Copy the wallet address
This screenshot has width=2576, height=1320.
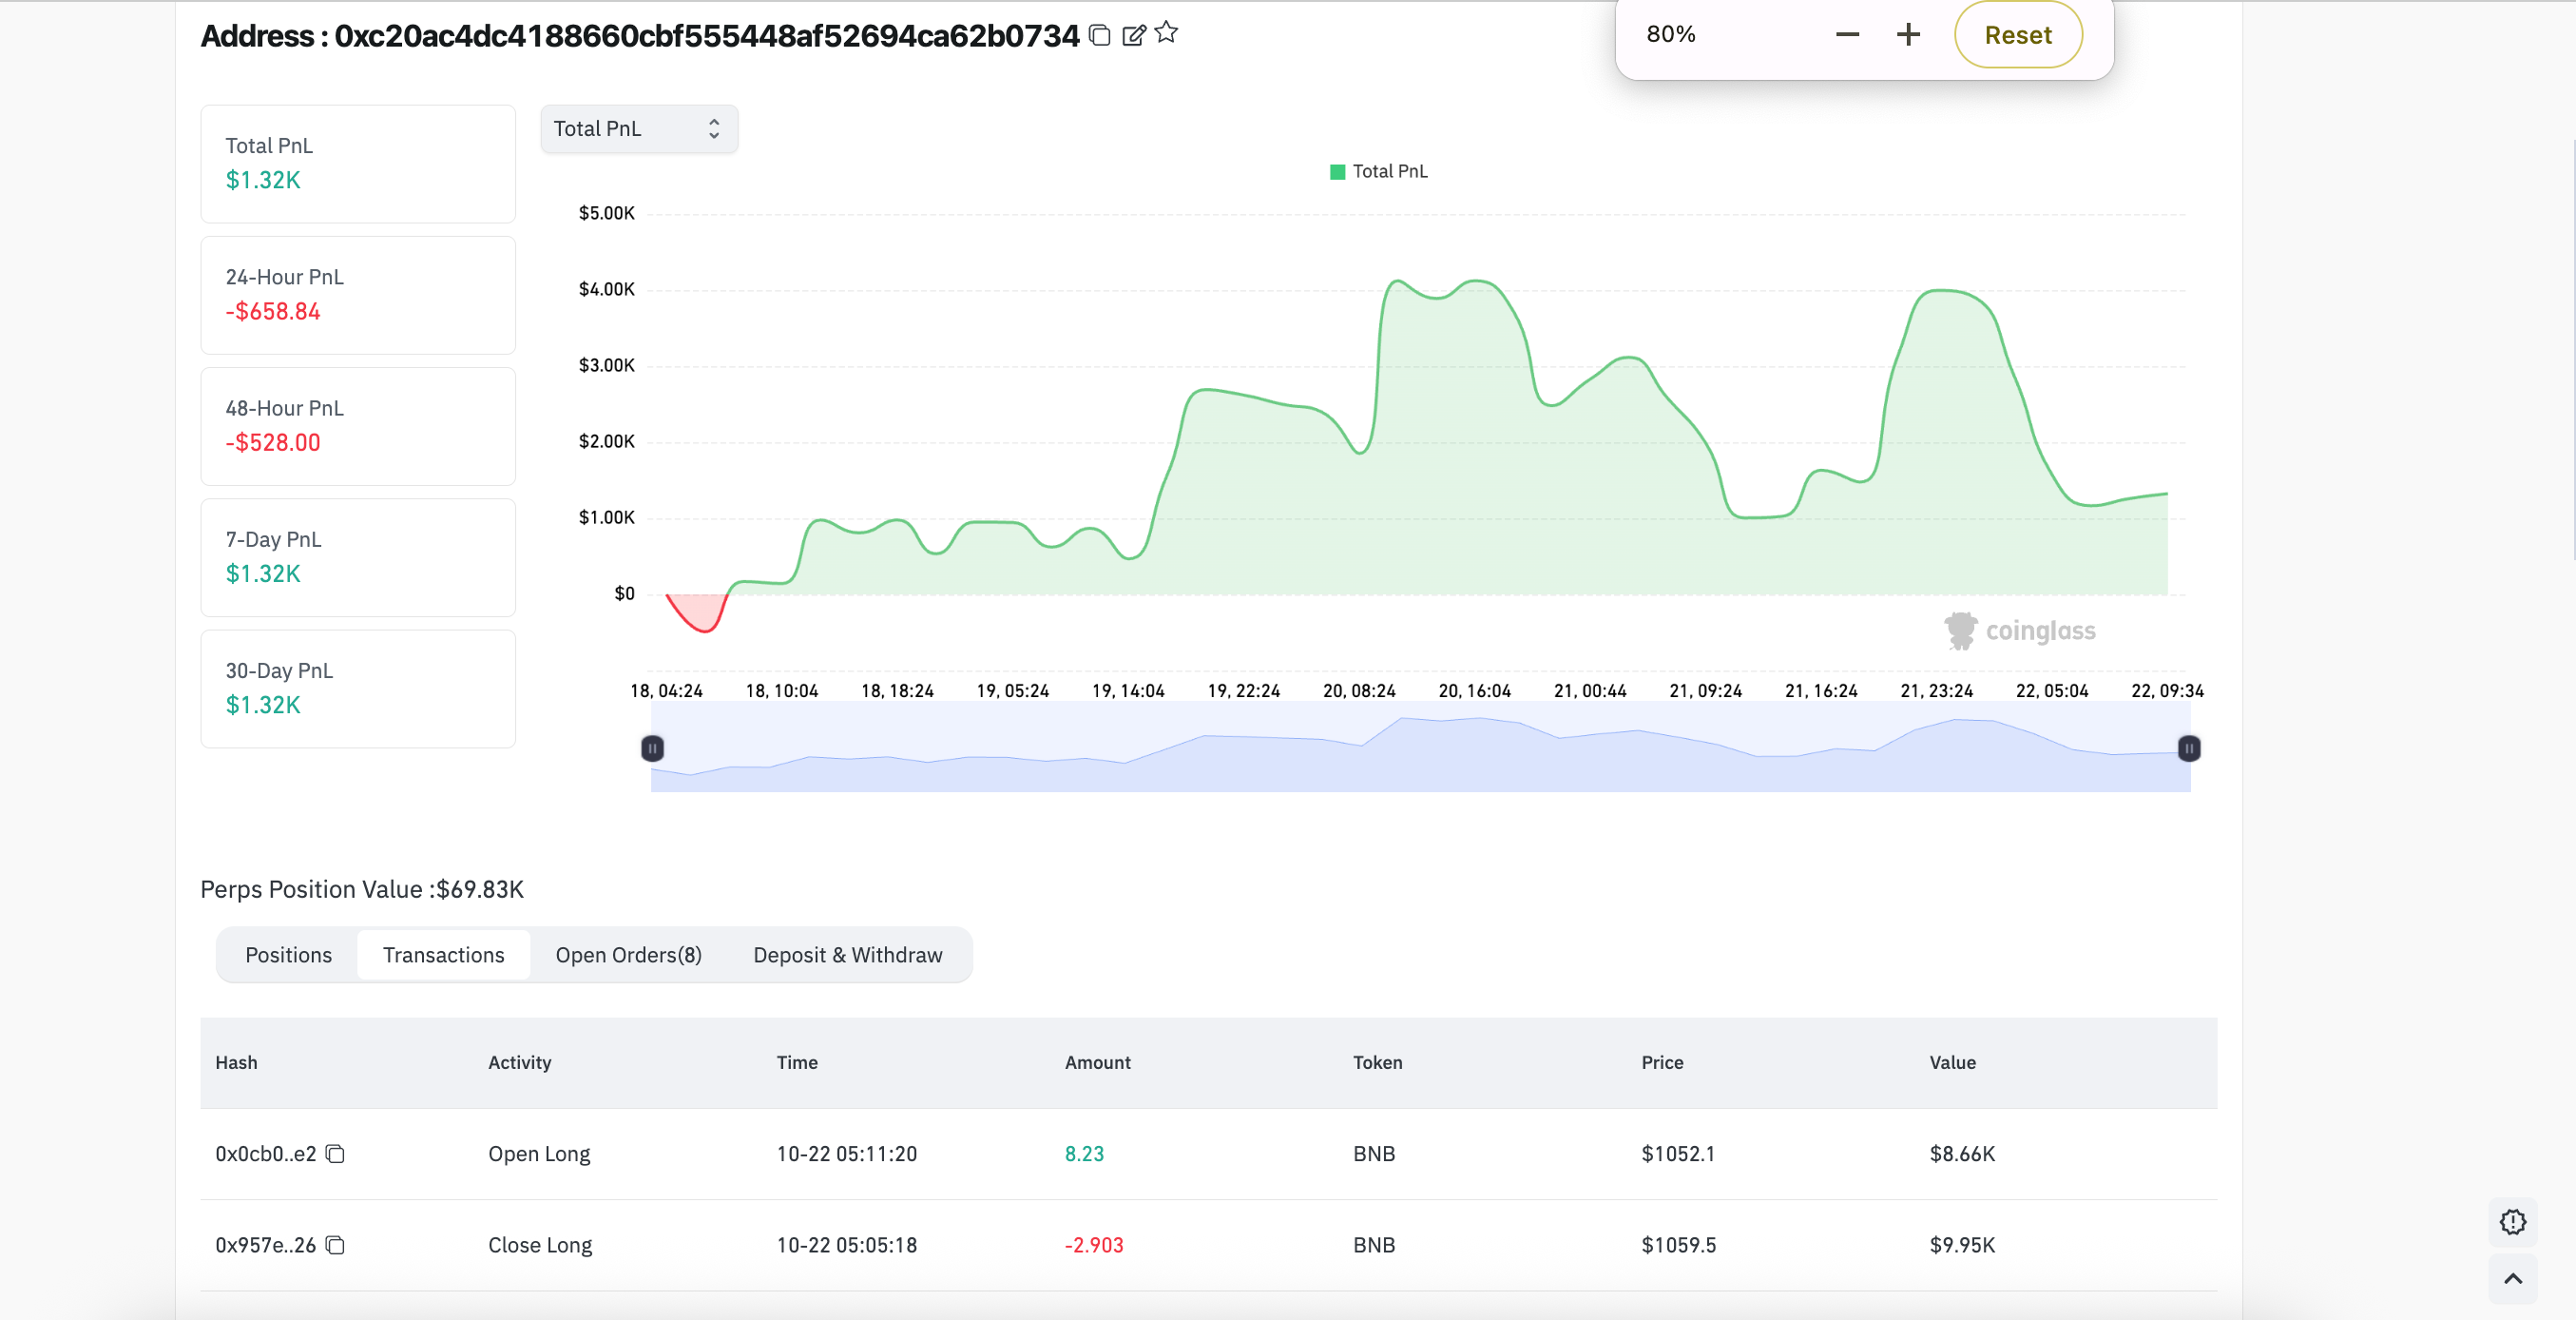click(x=1100, y=35)
